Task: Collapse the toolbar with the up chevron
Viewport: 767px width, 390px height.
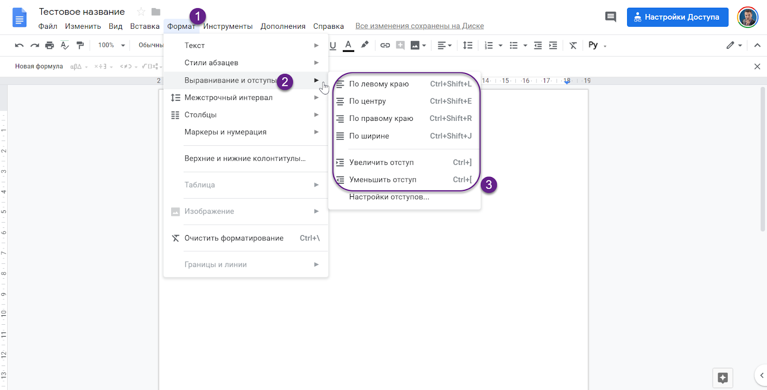Action: pos(757,46)
